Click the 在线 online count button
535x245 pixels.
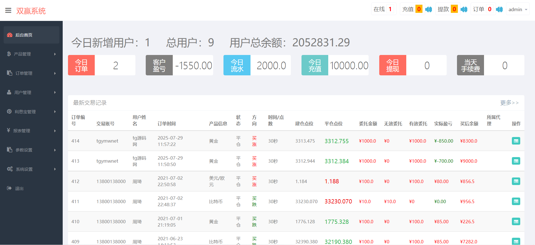coord(383,9)
